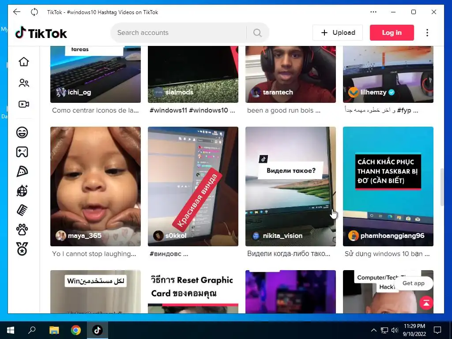Open the title bar three-dot options menu
The height and width of the screenshot is (339, 452).
373,12
